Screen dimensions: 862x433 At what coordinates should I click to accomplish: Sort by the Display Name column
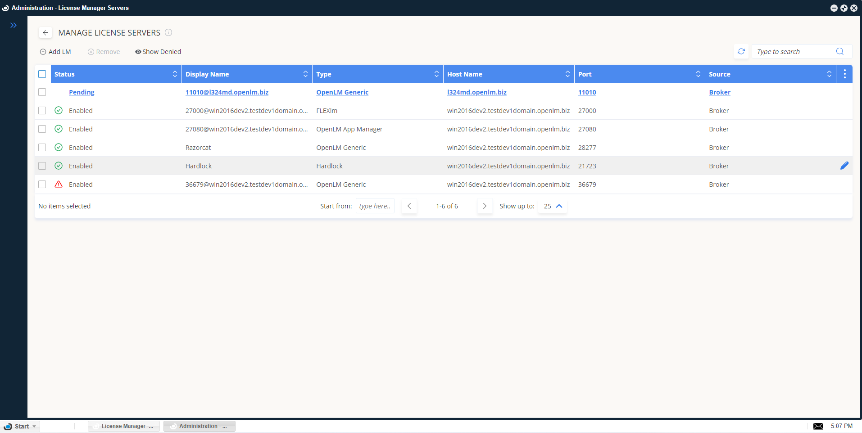coord(305,74)
